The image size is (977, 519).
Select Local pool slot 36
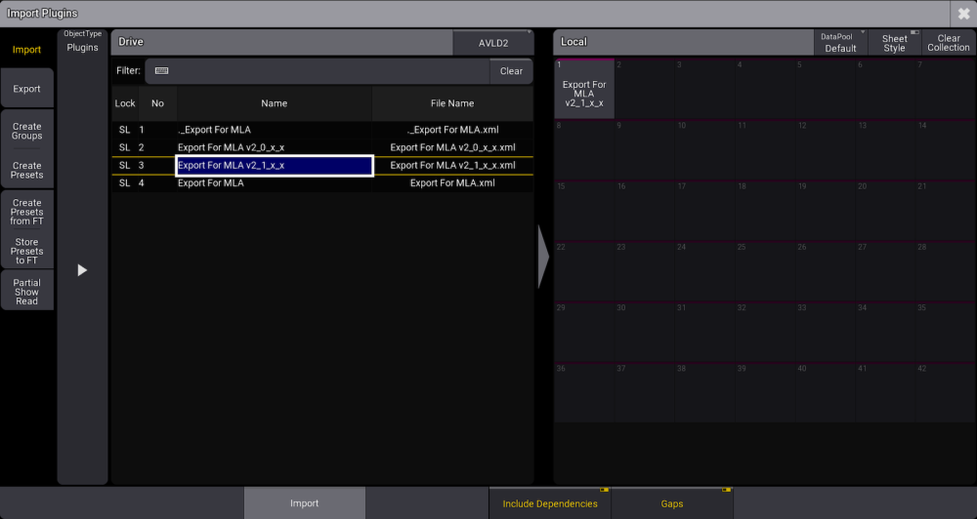click(584, 393)
